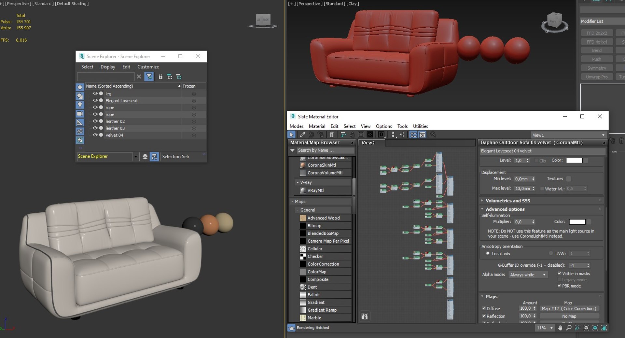This screenshot has height=338, width=625.
Task: Click Lay Out Children icon
Action: [402, 135]
